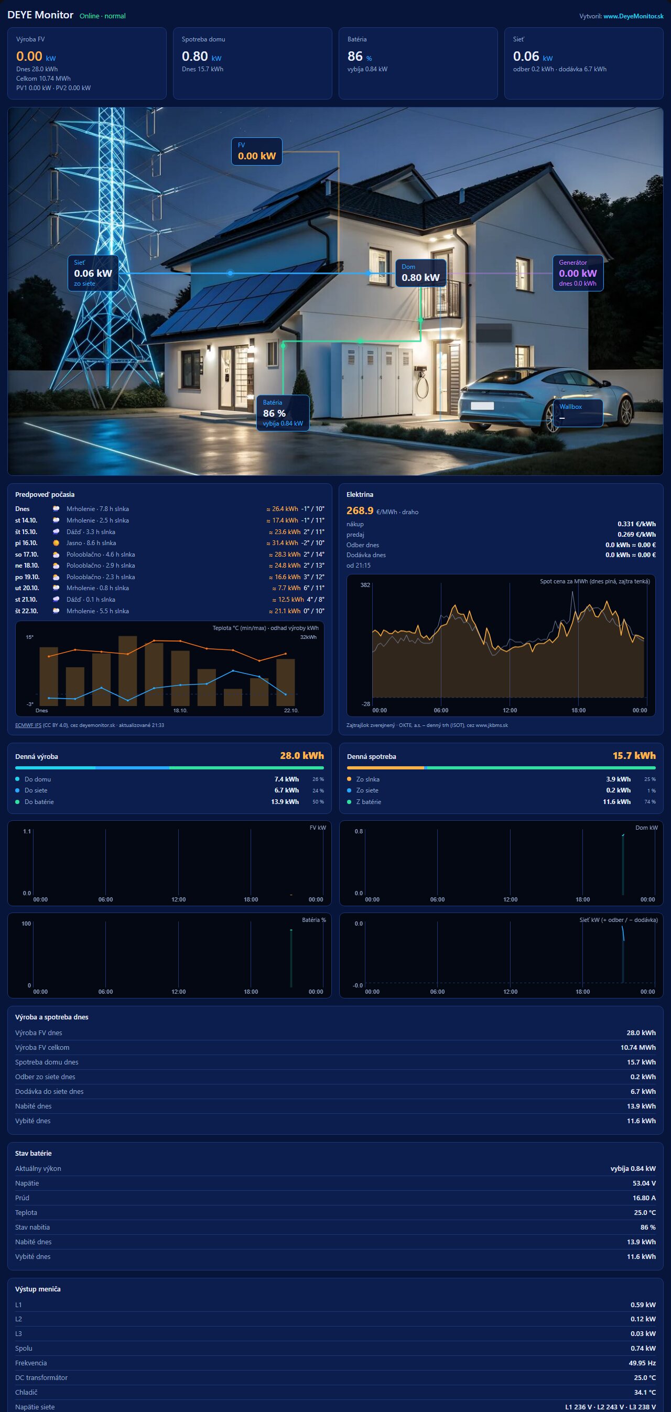
Task: Click the Do domu legend color dot
Action: click(x=17, y=779)
